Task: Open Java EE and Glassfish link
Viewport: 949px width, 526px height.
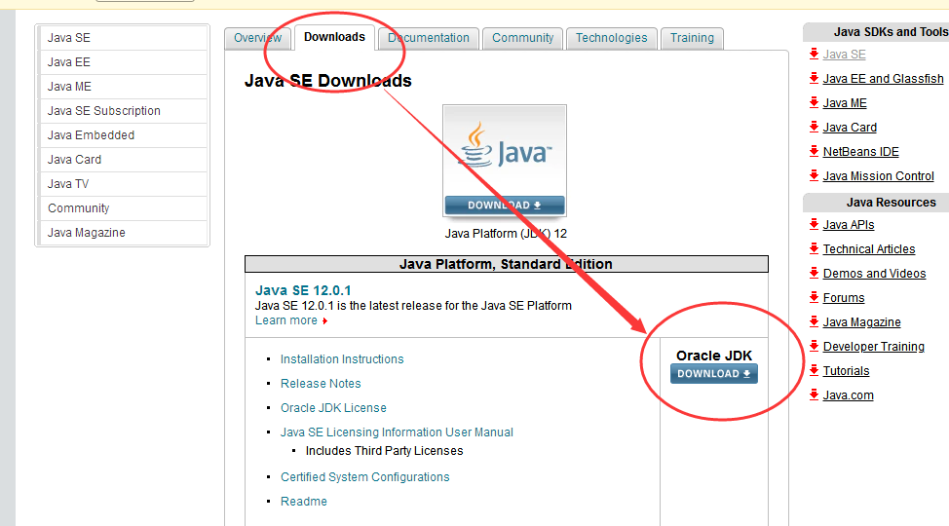Action: pyautogui.click(x=883, y=79)
